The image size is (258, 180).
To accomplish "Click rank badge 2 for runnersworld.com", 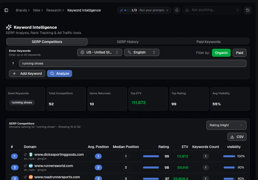I will point(15,167).
